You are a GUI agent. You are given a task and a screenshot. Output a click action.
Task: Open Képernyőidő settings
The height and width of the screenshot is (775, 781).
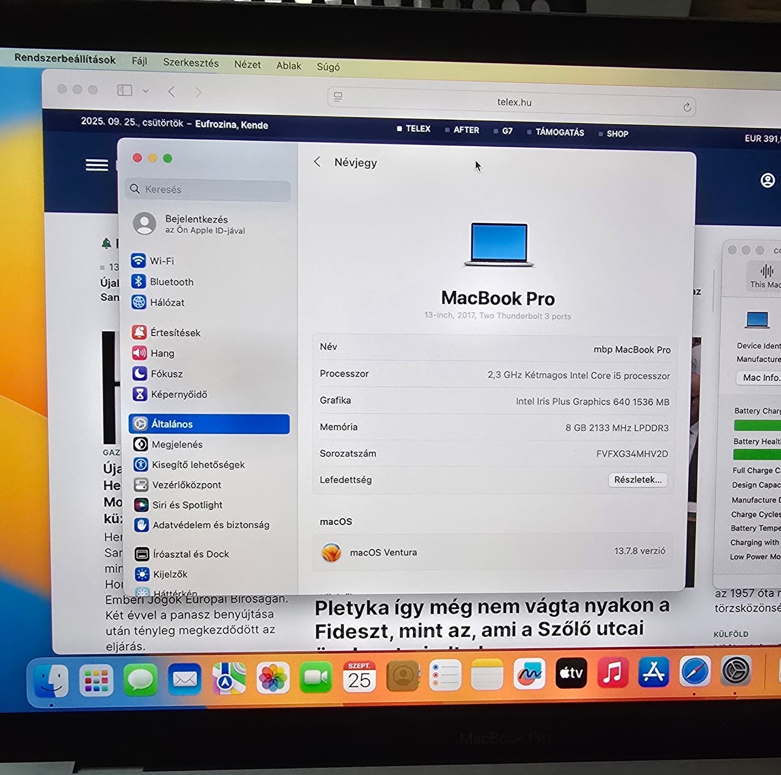pos(170,394)
